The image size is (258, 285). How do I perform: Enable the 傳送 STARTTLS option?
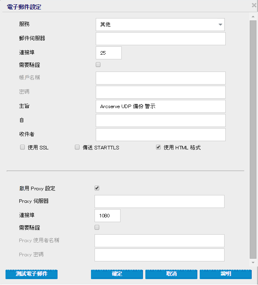click(77, 147)
